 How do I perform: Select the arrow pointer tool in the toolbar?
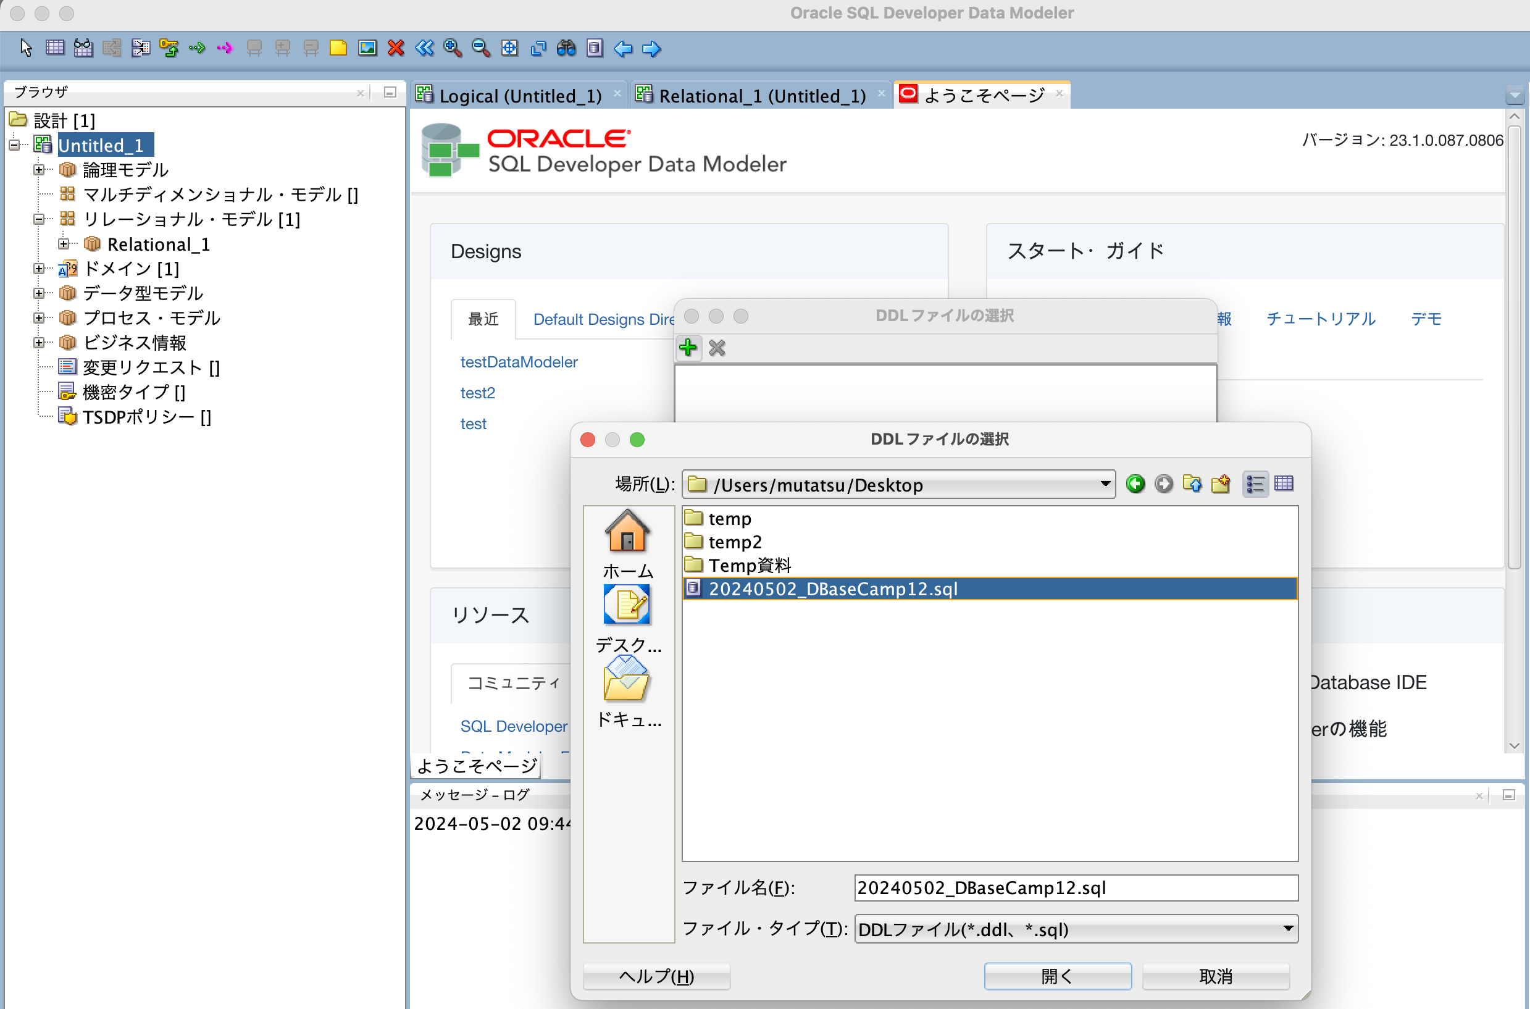pos(26,48)
